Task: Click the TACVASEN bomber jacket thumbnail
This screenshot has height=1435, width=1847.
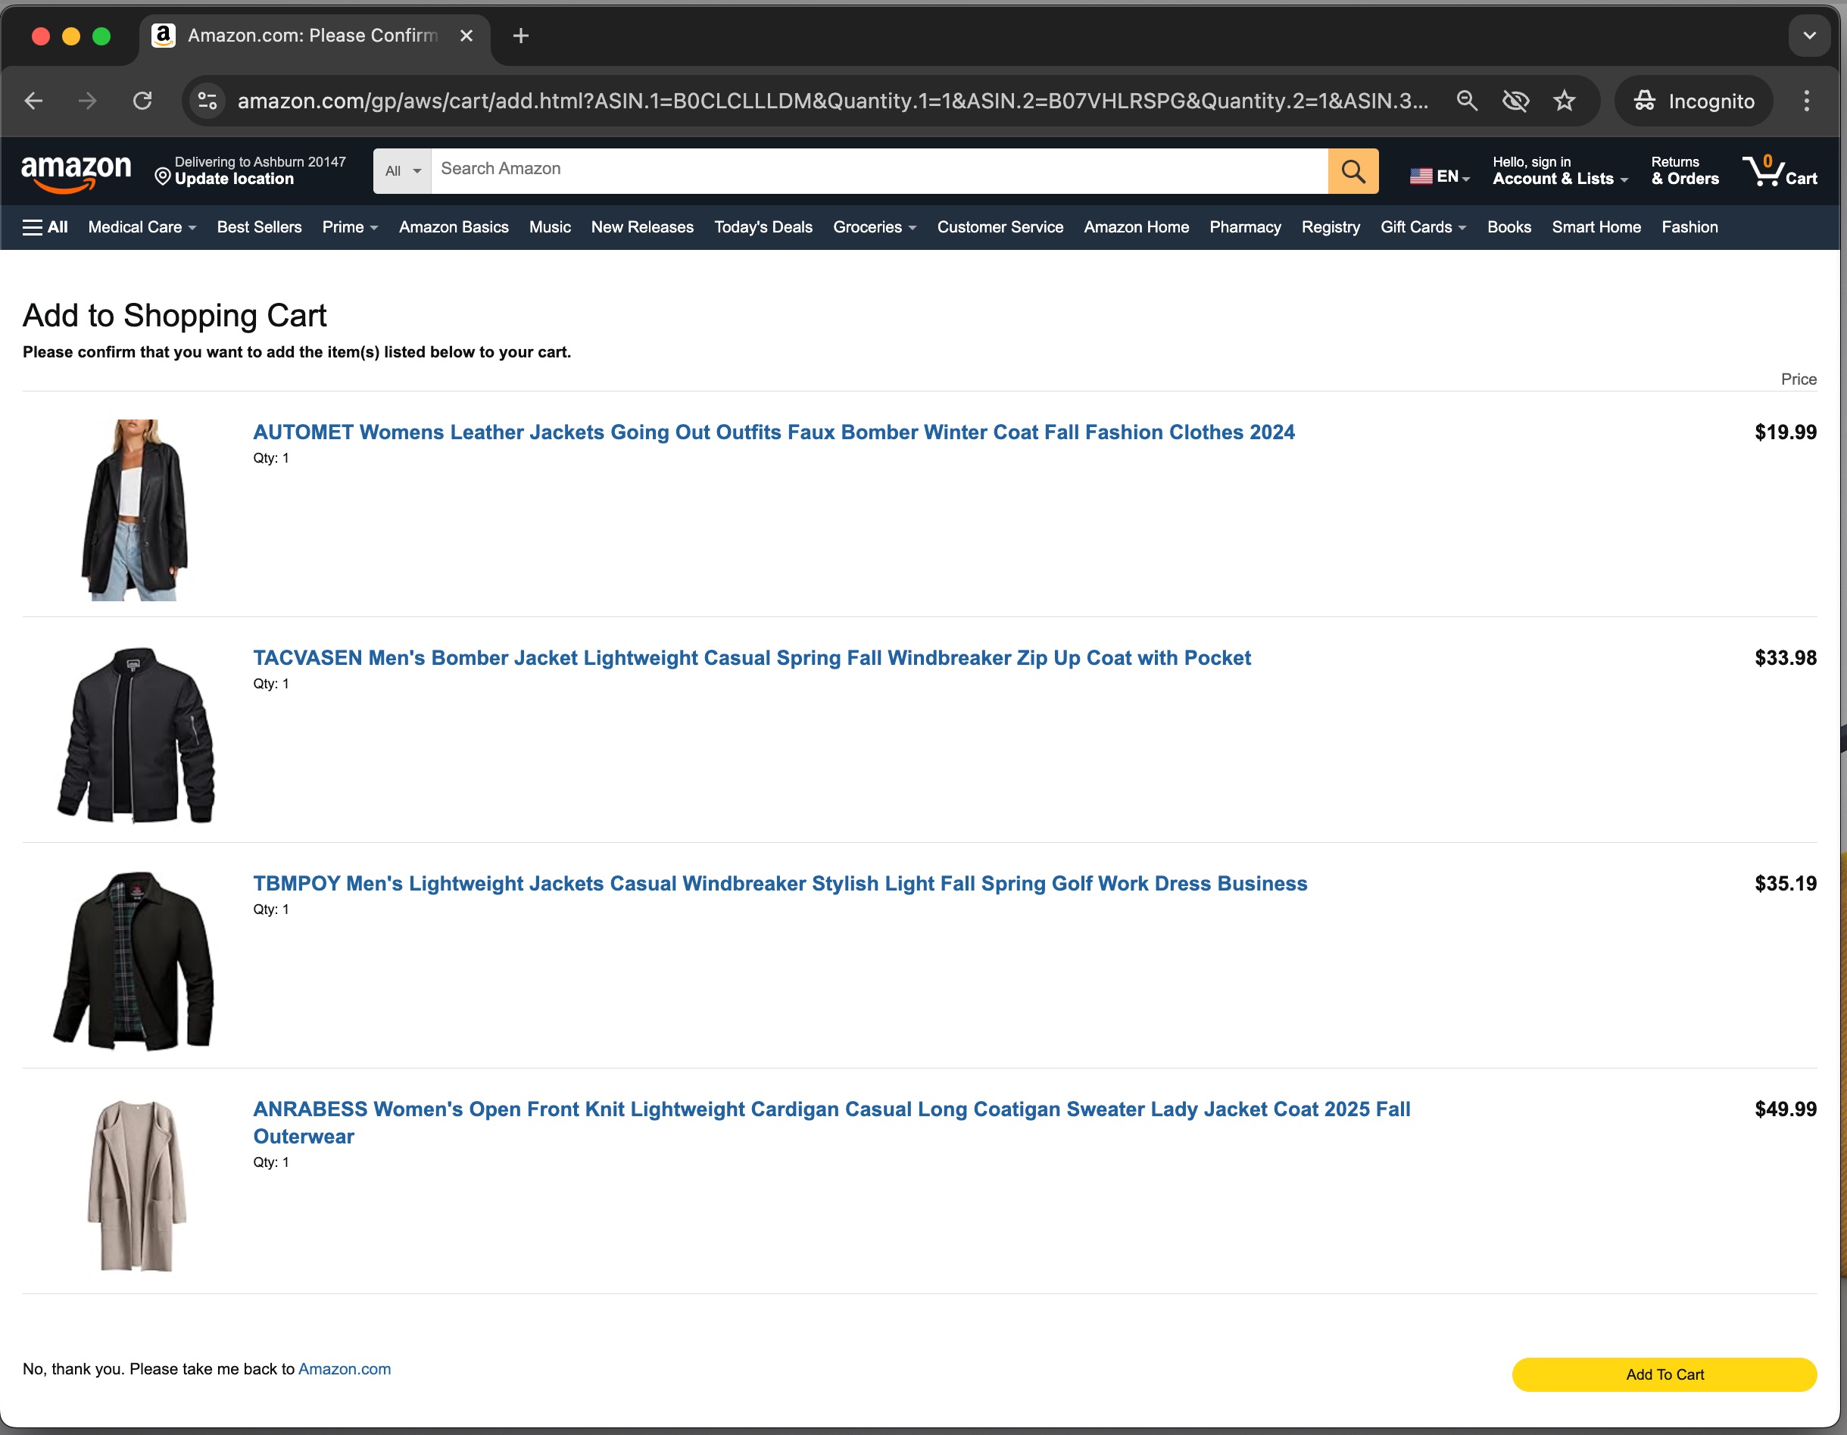Action: click(x=136, y=735)
